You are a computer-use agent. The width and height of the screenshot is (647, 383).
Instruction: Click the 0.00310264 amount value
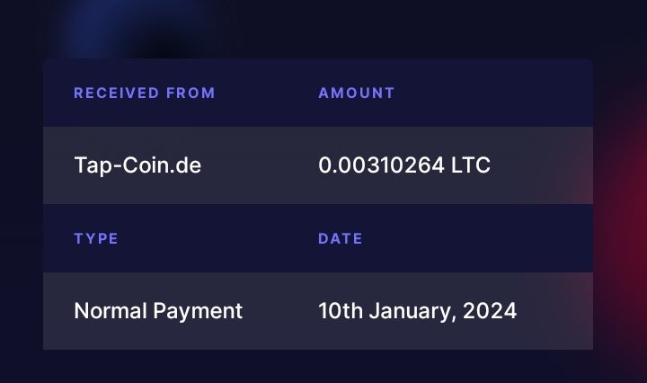pyautogui.click(x=381, y=165)
